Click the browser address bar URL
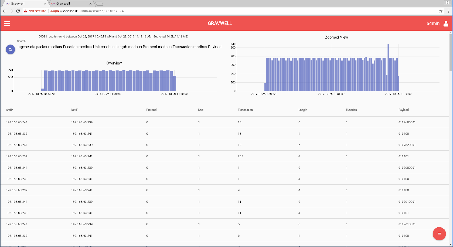 [x=87, y=11]
